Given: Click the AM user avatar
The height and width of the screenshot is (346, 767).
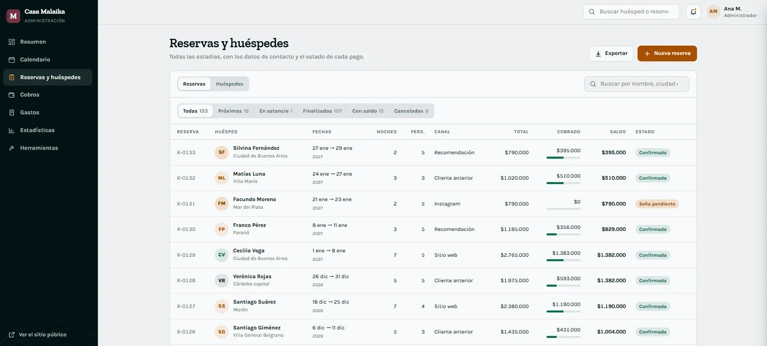Looking at the screenshot, I should (713, 12).
